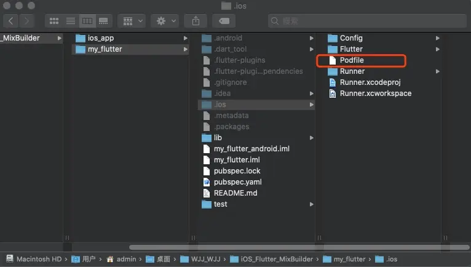Expand the lib folder arrow
This screenshot has width=471, height=267.
[312, 138]
